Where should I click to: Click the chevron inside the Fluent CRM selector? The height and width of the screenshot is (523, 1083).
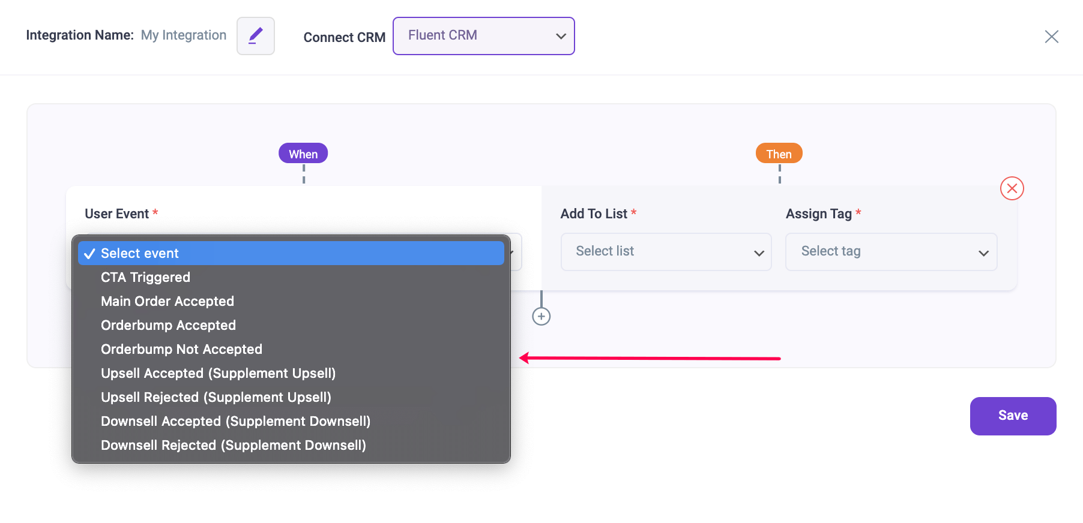click(561, 36)
